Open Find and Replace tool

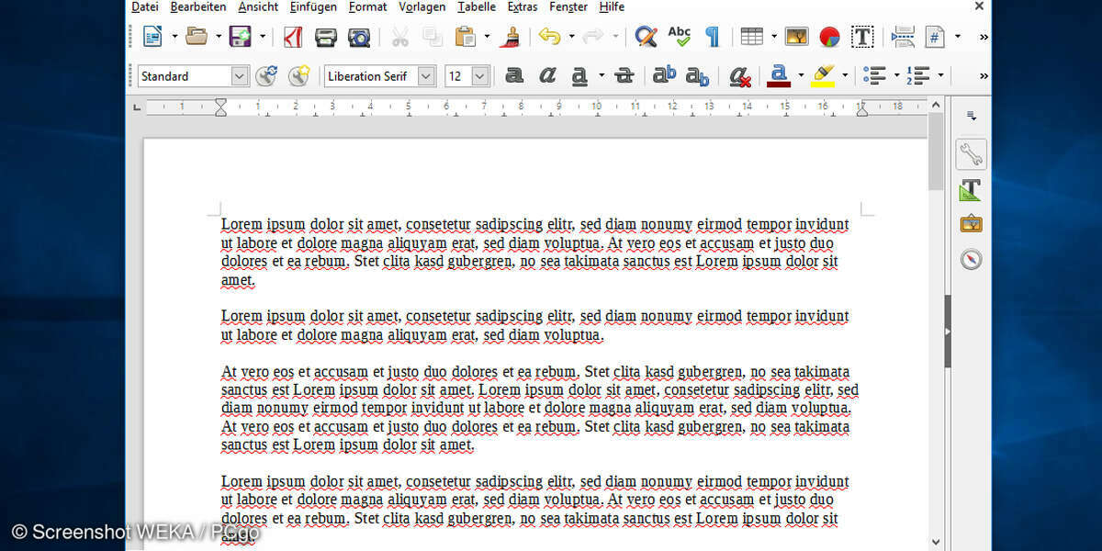click(x=647, y=37)
